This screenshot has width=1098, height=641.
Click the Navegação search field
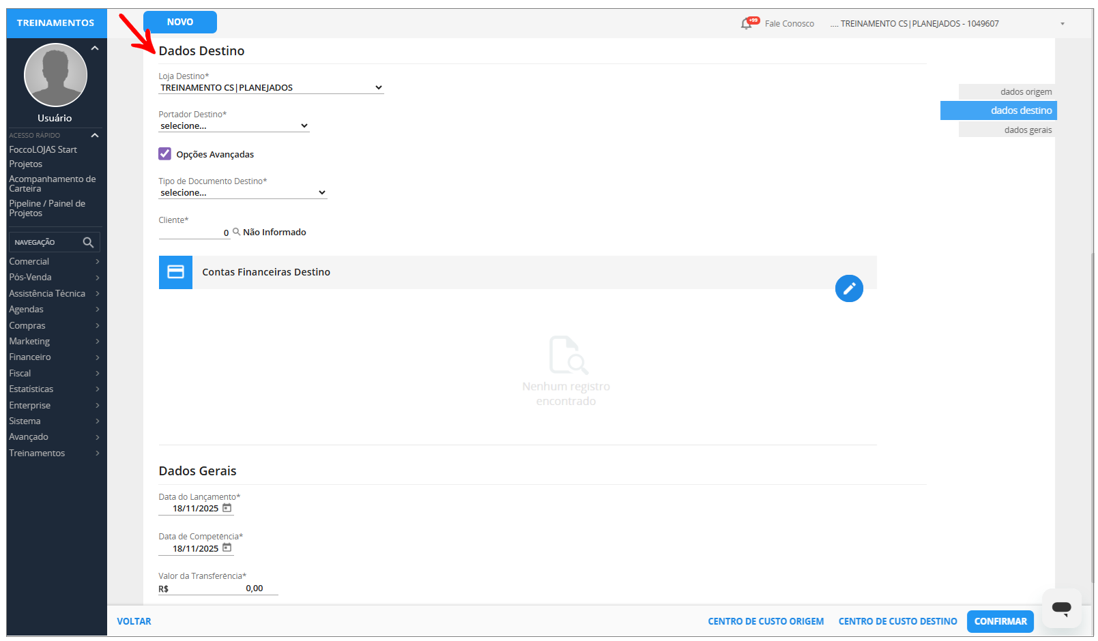[x=55, y=242]
